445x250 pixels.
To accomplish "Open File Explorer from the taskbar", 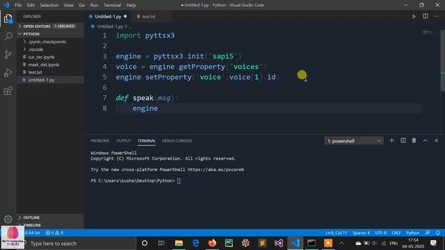I will pyautogui.click(x=179, y=243).
